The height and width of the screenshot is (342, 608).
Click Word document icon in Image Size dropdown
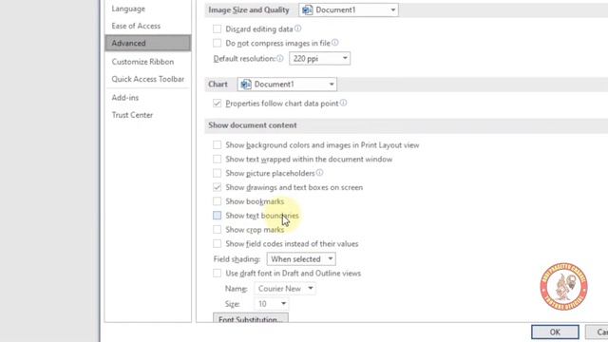pyautogui.click(x=307, y=10)
